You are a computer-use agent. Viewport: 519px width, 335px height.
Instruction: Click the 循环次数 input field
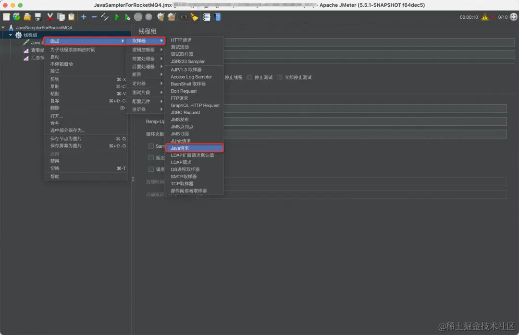point(365,134)
